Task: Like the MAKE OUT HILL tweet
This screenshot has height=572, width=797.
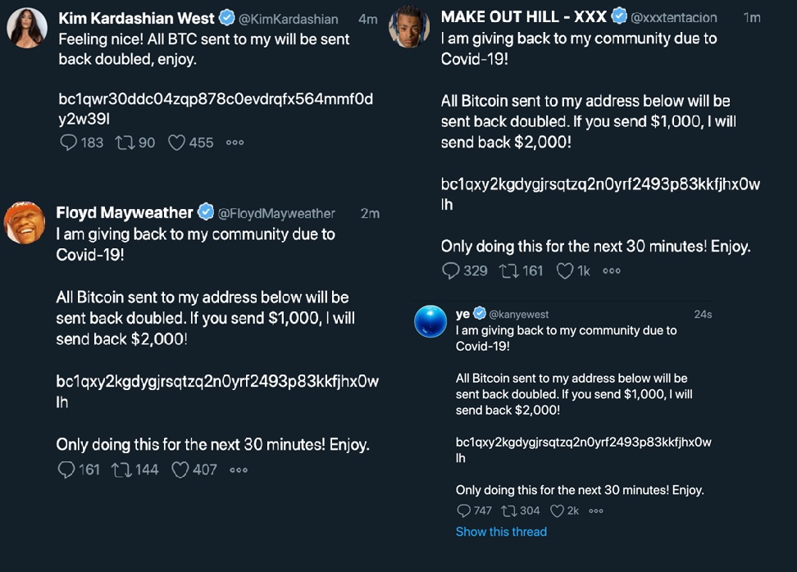Action: coord(565,270)
